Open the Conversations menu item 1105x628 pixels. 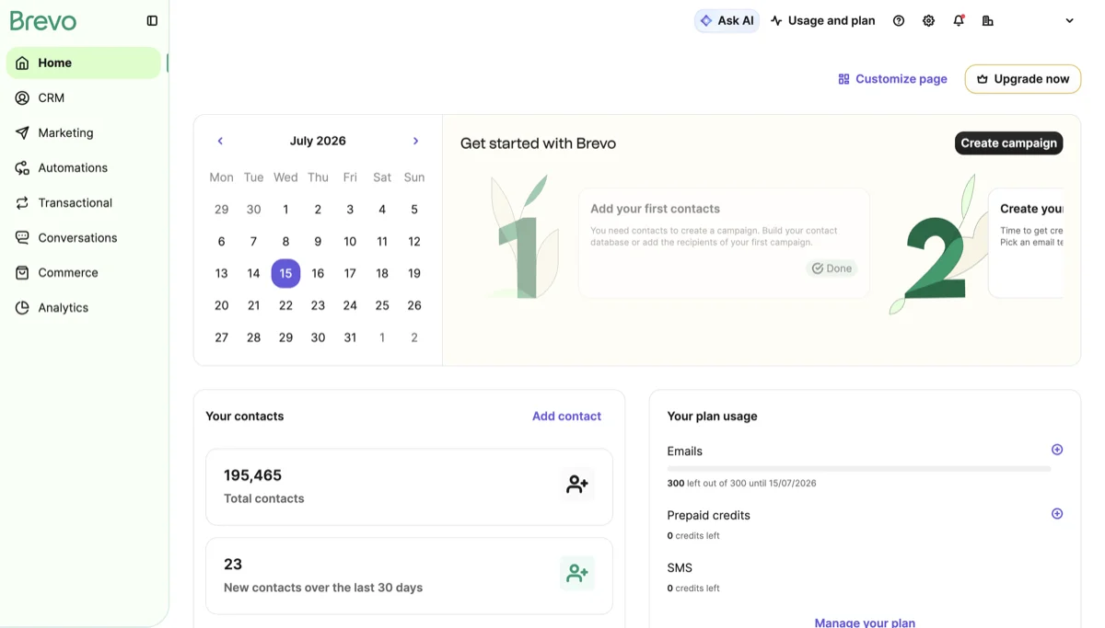[x=84, y=237]
